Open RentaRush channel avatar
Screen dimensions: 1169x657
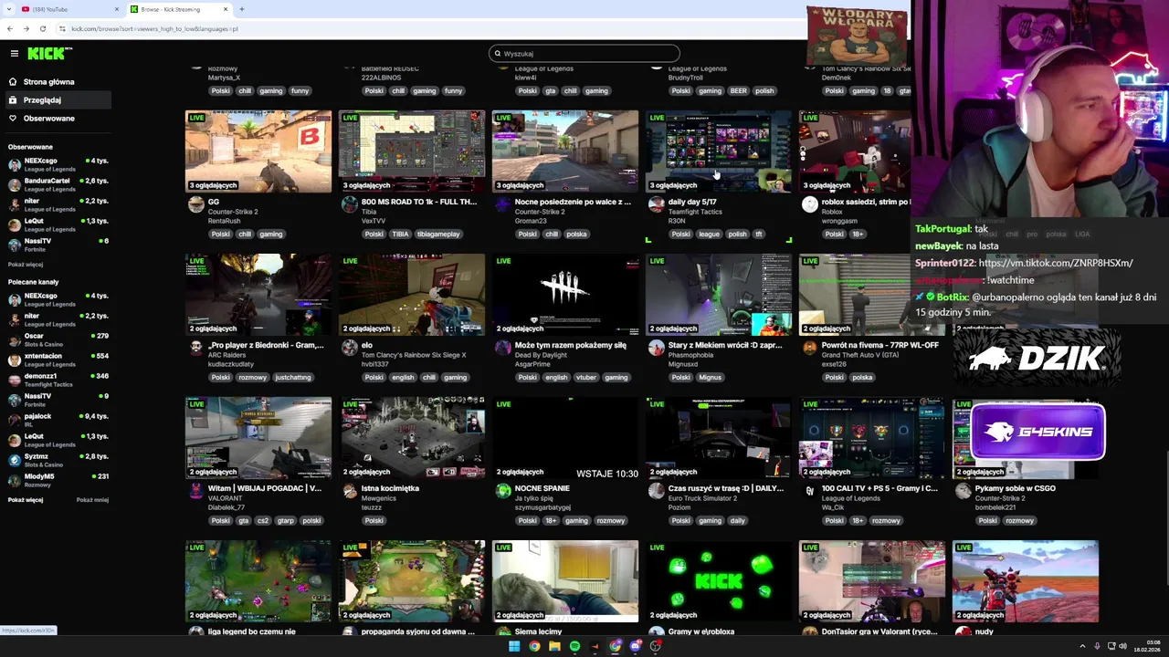(x=195, y=205)
